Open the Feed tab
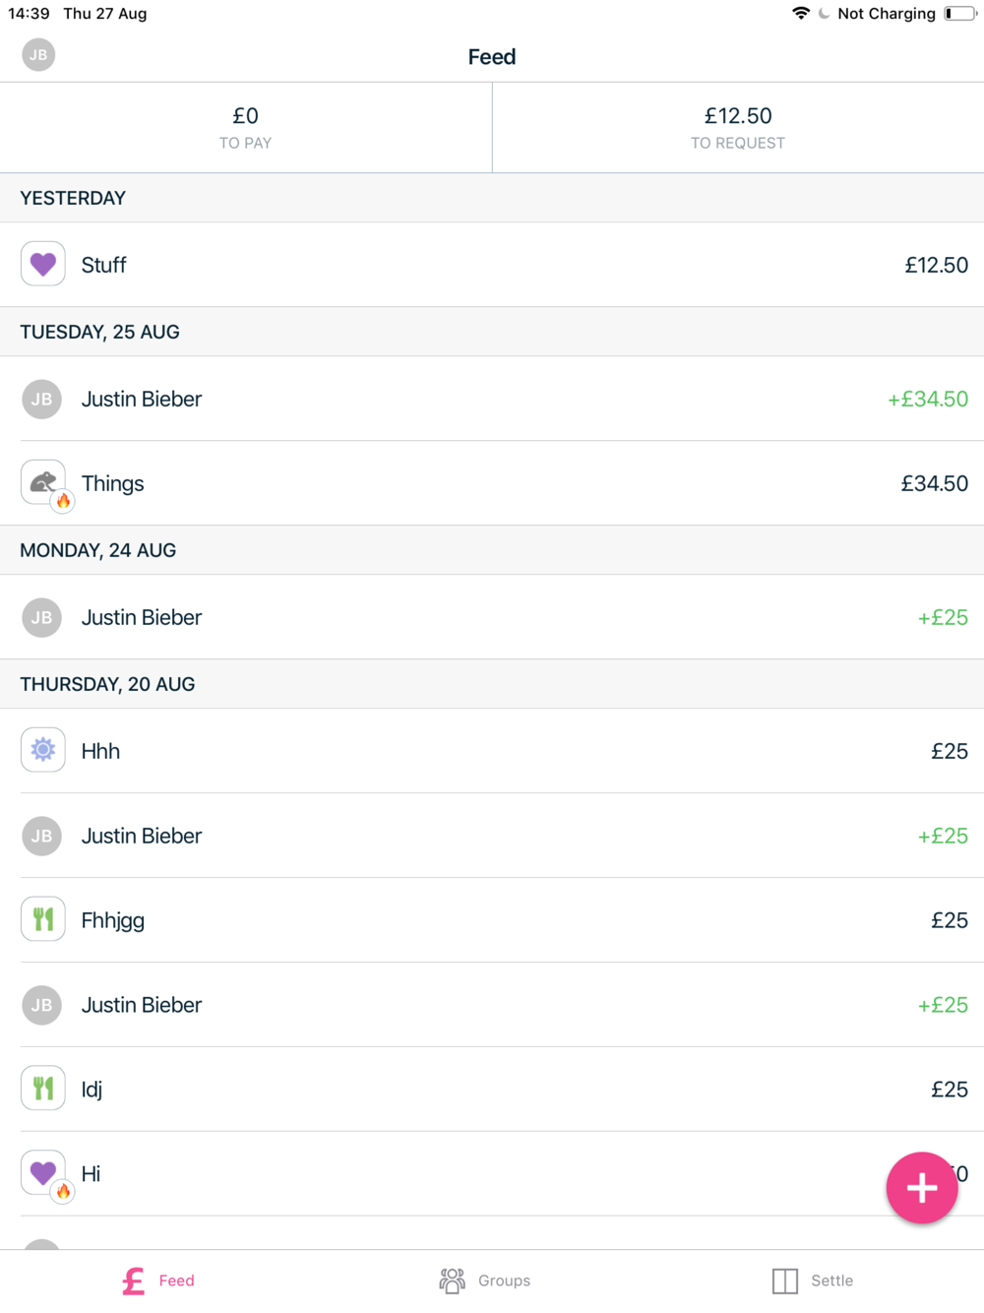This screenshot has width=984, height=1313. (x=158, y=1281)
